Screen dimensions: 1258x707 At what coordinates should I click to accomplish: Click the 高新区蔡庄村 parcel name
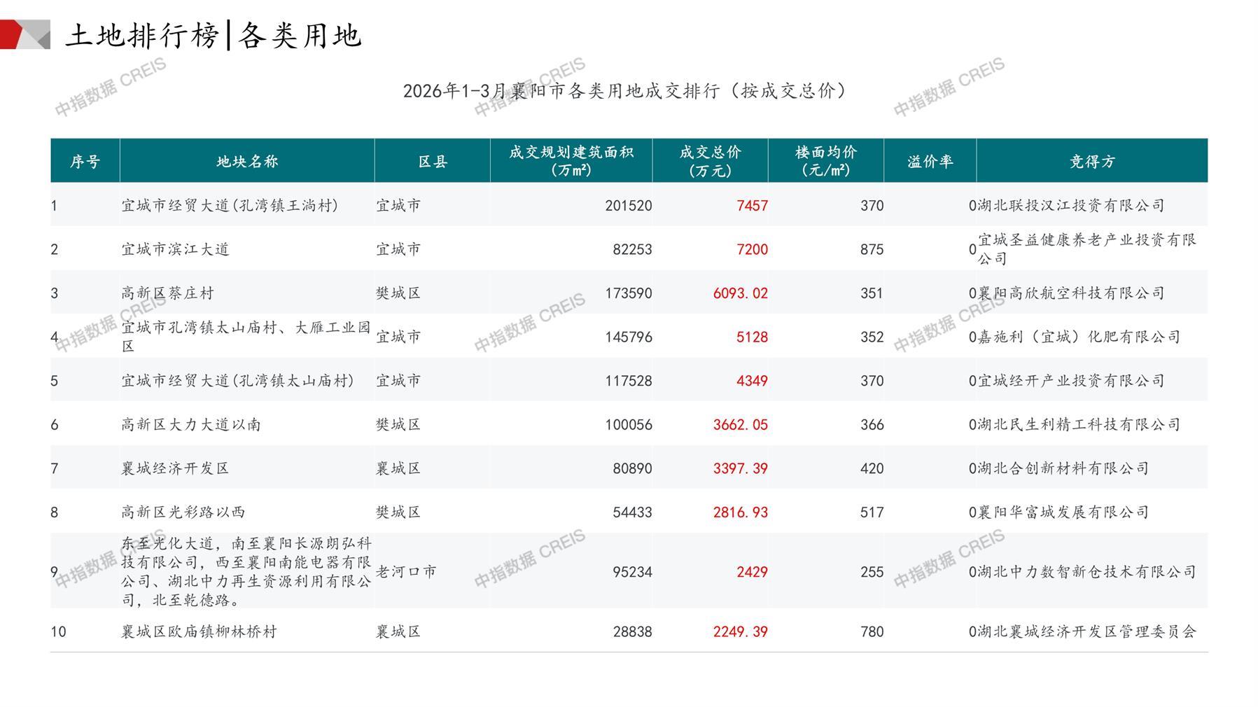tap(167, 293)
